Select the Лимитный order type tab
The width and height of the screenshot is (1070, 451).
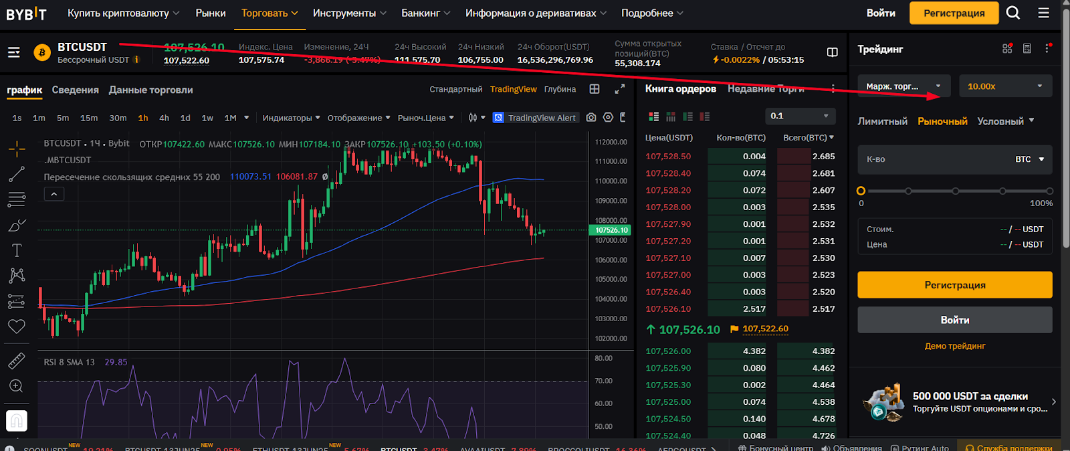(x=883, y=121)
